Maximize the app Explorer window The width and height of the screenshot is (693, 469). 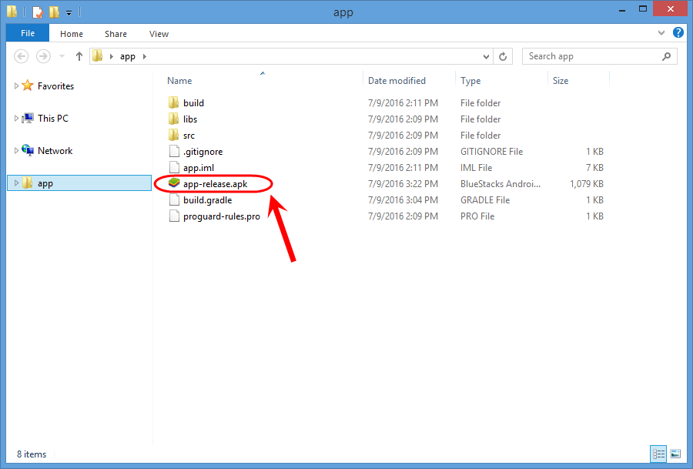[643, 9]
